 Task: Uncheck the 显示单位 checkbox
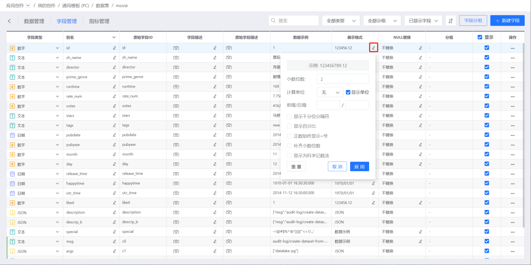[348, 92]
